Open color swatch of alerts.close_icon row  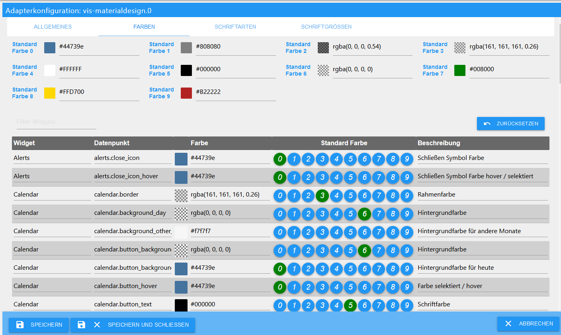click(181, 159)
